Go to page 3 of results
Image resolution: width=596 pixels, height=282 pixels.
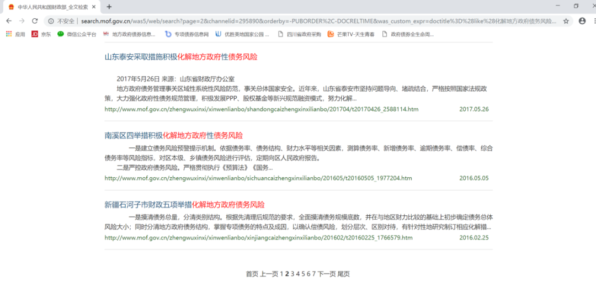pos(292,274)
